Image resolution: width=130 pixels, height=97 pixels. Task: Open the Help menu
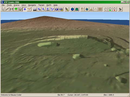point(56,5)
